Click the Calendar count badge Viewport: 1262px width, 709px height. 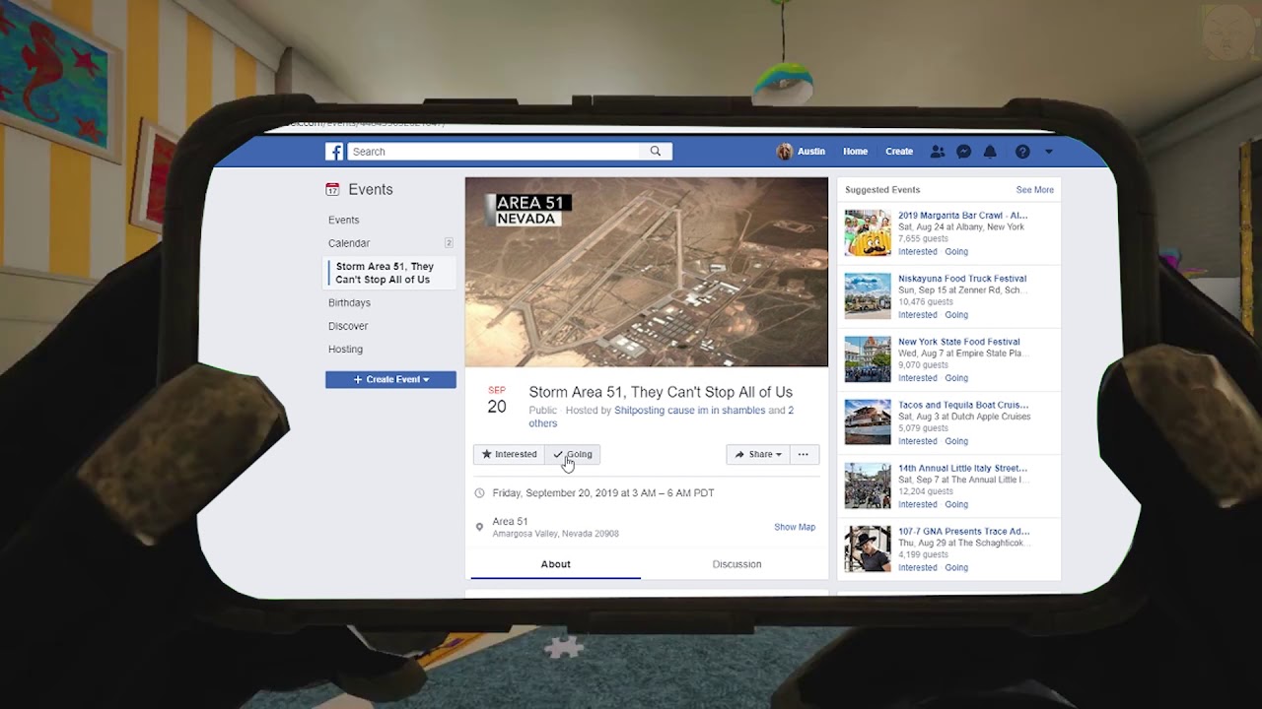(x=449, y=243)
